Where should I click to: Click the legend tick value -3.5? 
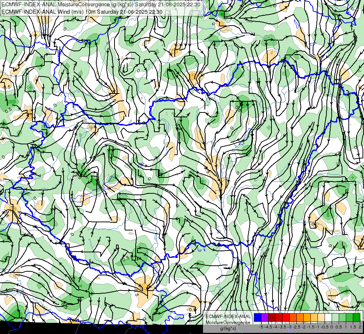[282, 327]
